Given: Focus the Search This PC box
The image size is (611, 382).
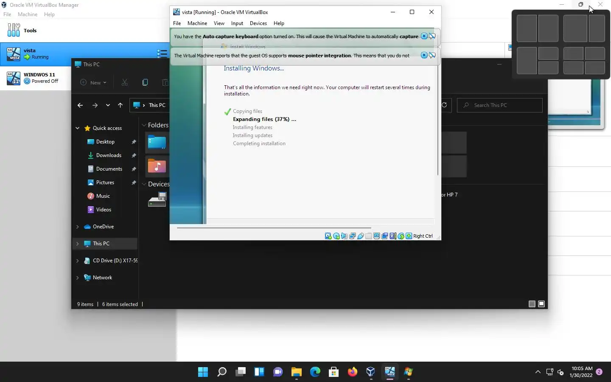Looking at the screenshot, I should click(x=500, y=105).
